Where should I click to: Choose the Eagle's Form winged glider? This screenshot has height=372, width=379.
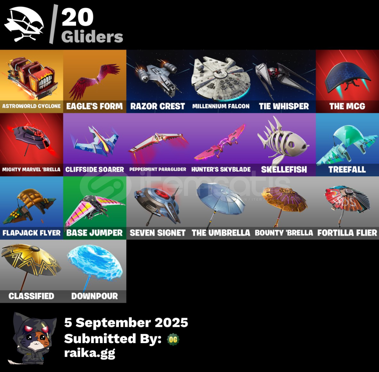[95, 81]
